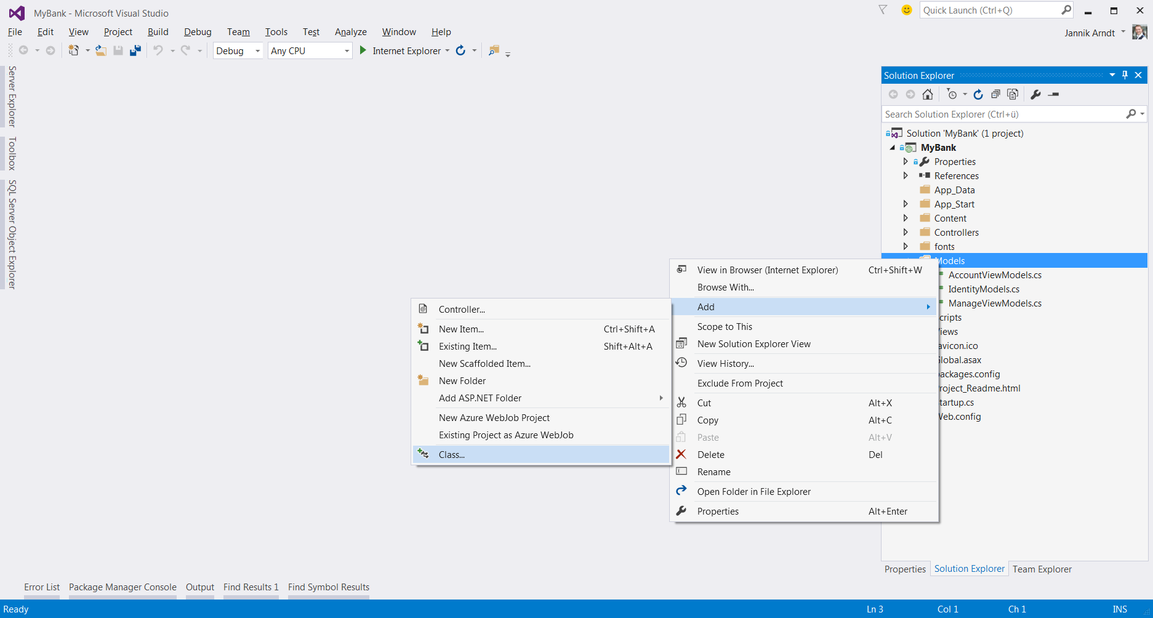Click the Save All toolbar icon

click(x=135, y=50)
